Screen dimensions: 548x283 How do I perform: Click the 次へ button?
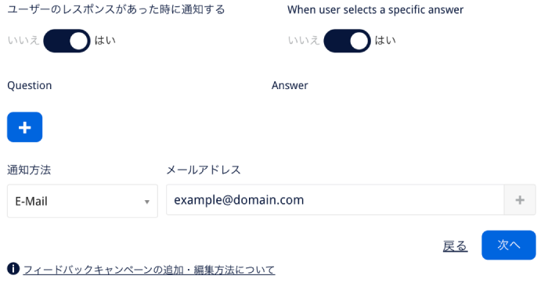509,245
